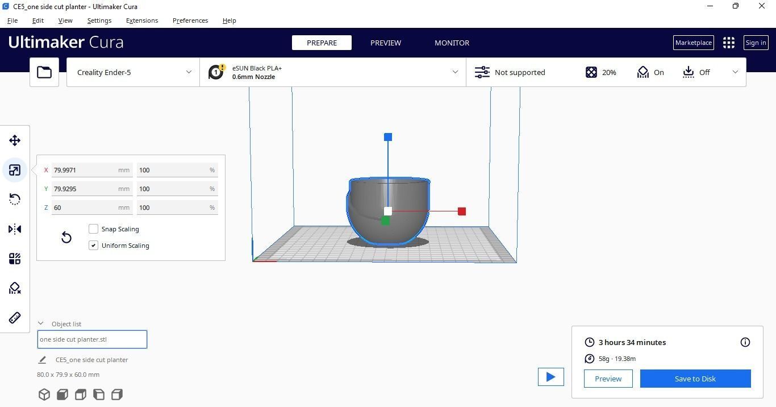Image resolution: width=776 pixels, height=407 pixels.
Task: Click the 3 hours 34 minutes estimate
Action: pyautogui.click(x=632, y=342)
